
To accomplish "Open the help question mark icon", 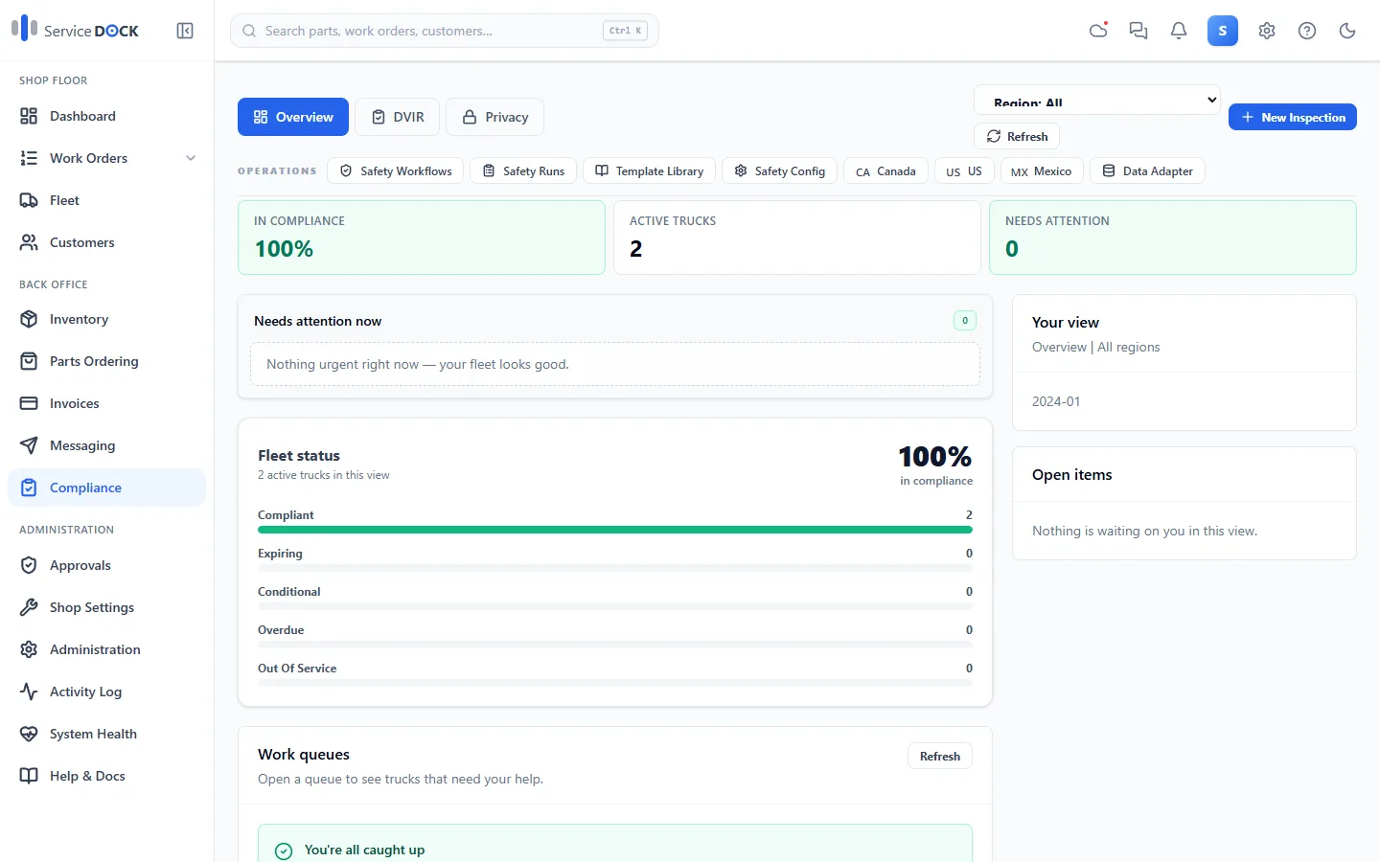I will click(x=1307, y=31).
